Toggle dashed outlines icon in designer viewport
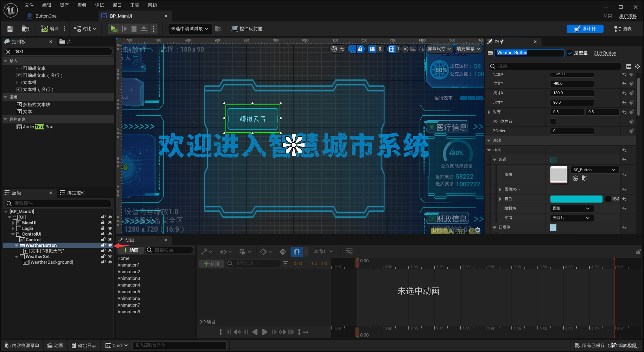Viewport: 644px width, 352px height. [x=352, y=49]
